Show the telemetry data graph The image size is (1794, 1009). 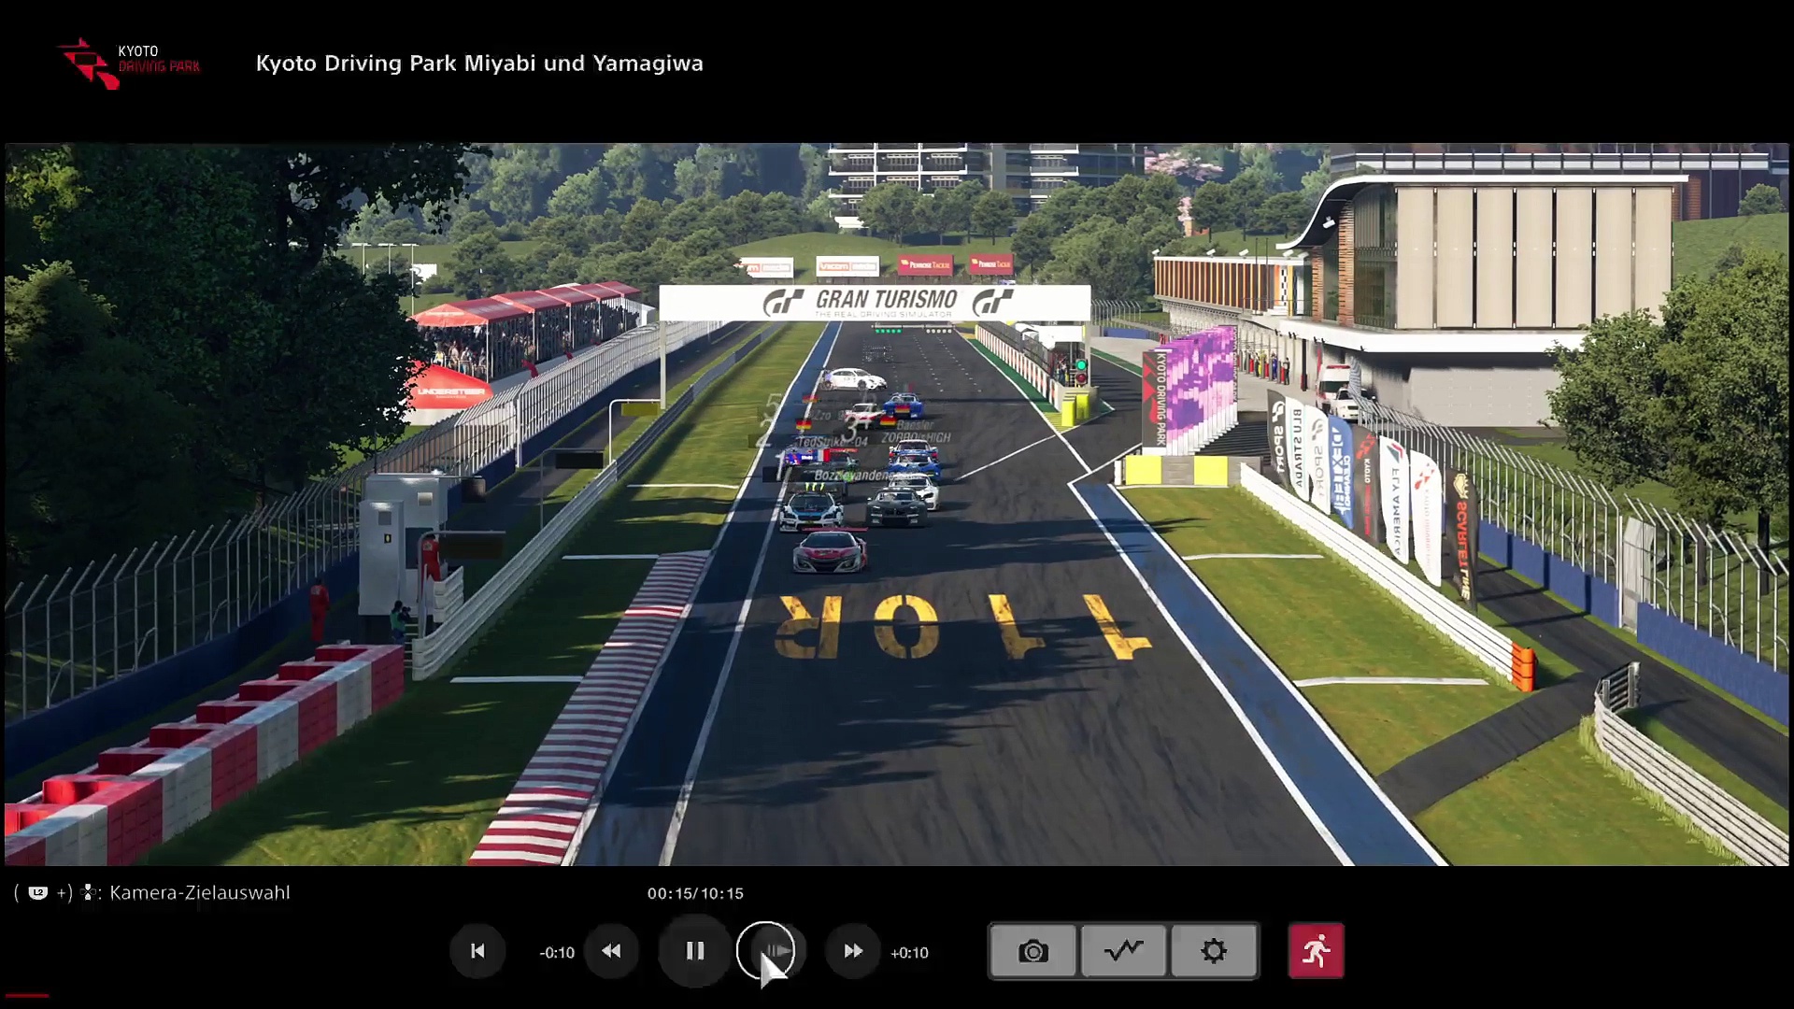click(x=1123, y=951)
